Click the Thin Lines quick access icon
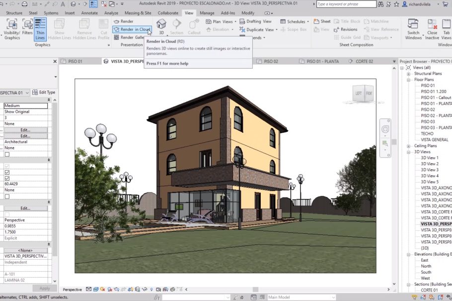Image resolution: width=452 pixels, height=301 pixels. click(x=93, y=4)
